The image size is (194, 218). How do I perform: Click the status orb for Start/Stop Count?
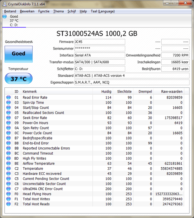click(x=9, y=107)
